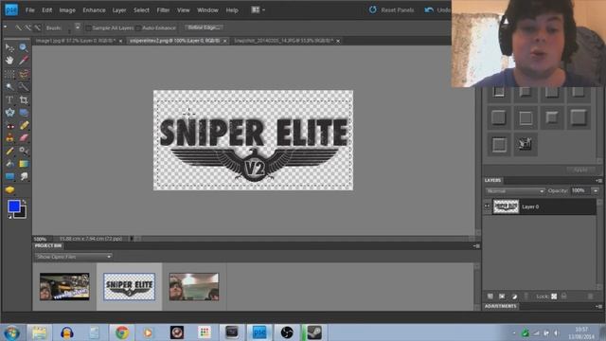Viewport: 606px width, 341px height.
Task: Select the Zoom tool
Action: pyautogui.click(x=24, y=47)
